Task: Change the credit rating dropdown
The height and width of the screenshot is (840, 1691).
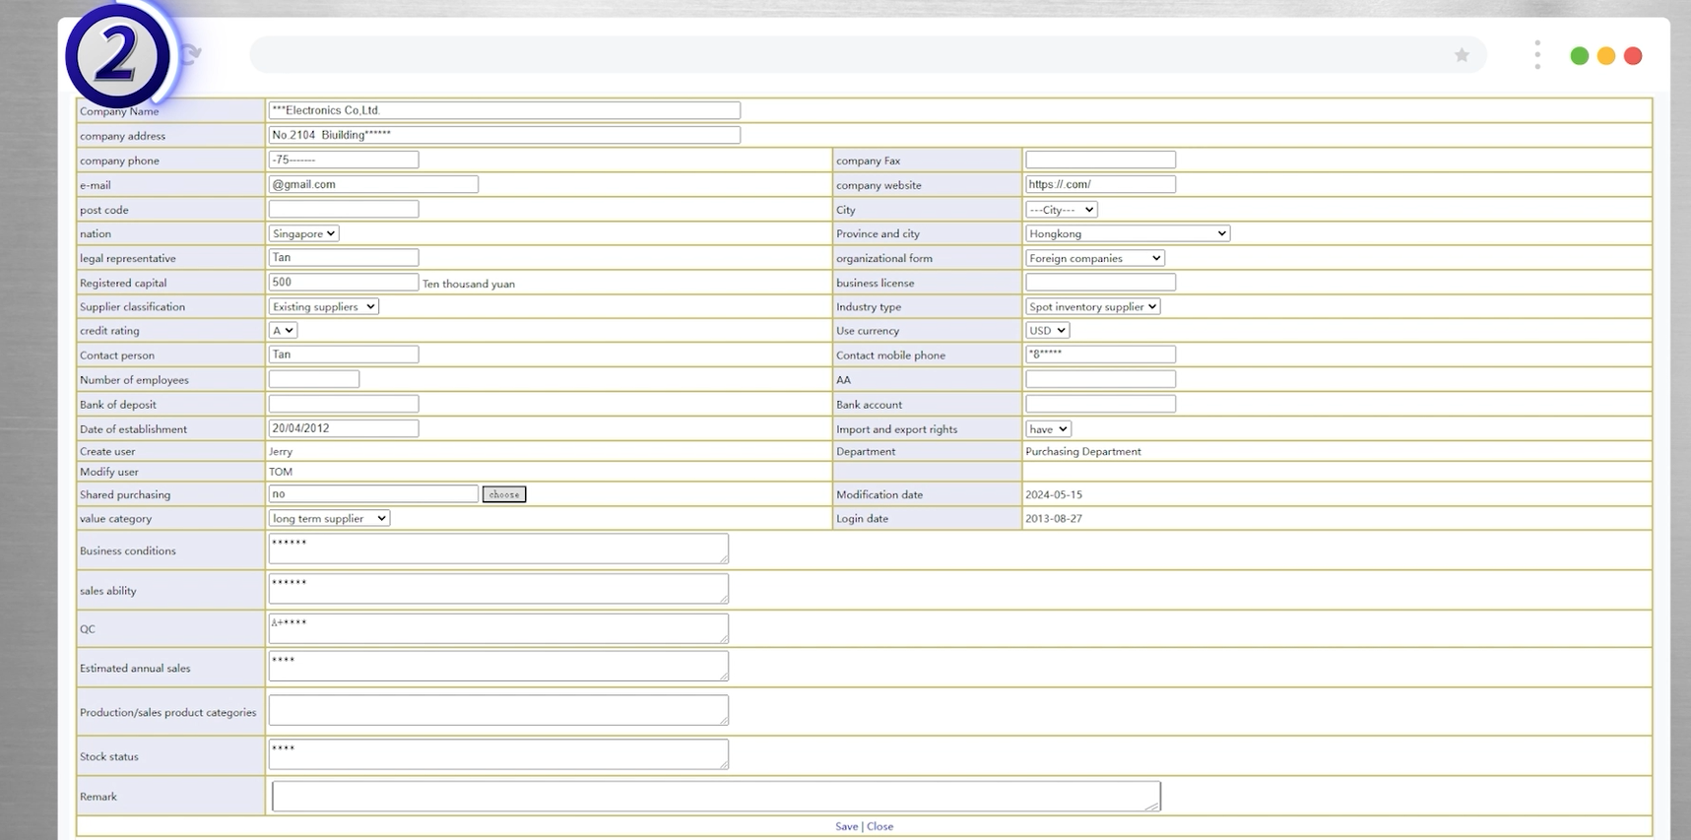Action: pos(283,331)
